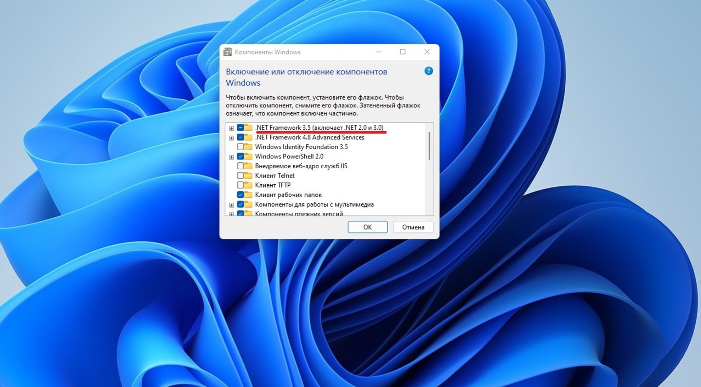Select the .NET Framework 3.5 (включает .NET 2.0 и 3.0) row
701x387 pixels.
(319, 127)
